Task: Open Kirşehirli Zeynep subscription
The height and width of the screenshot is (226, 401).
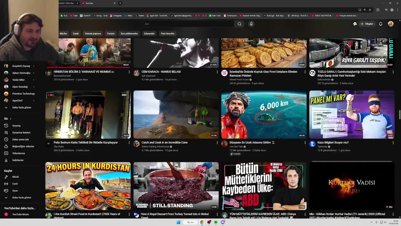Action: click(19, 66)
